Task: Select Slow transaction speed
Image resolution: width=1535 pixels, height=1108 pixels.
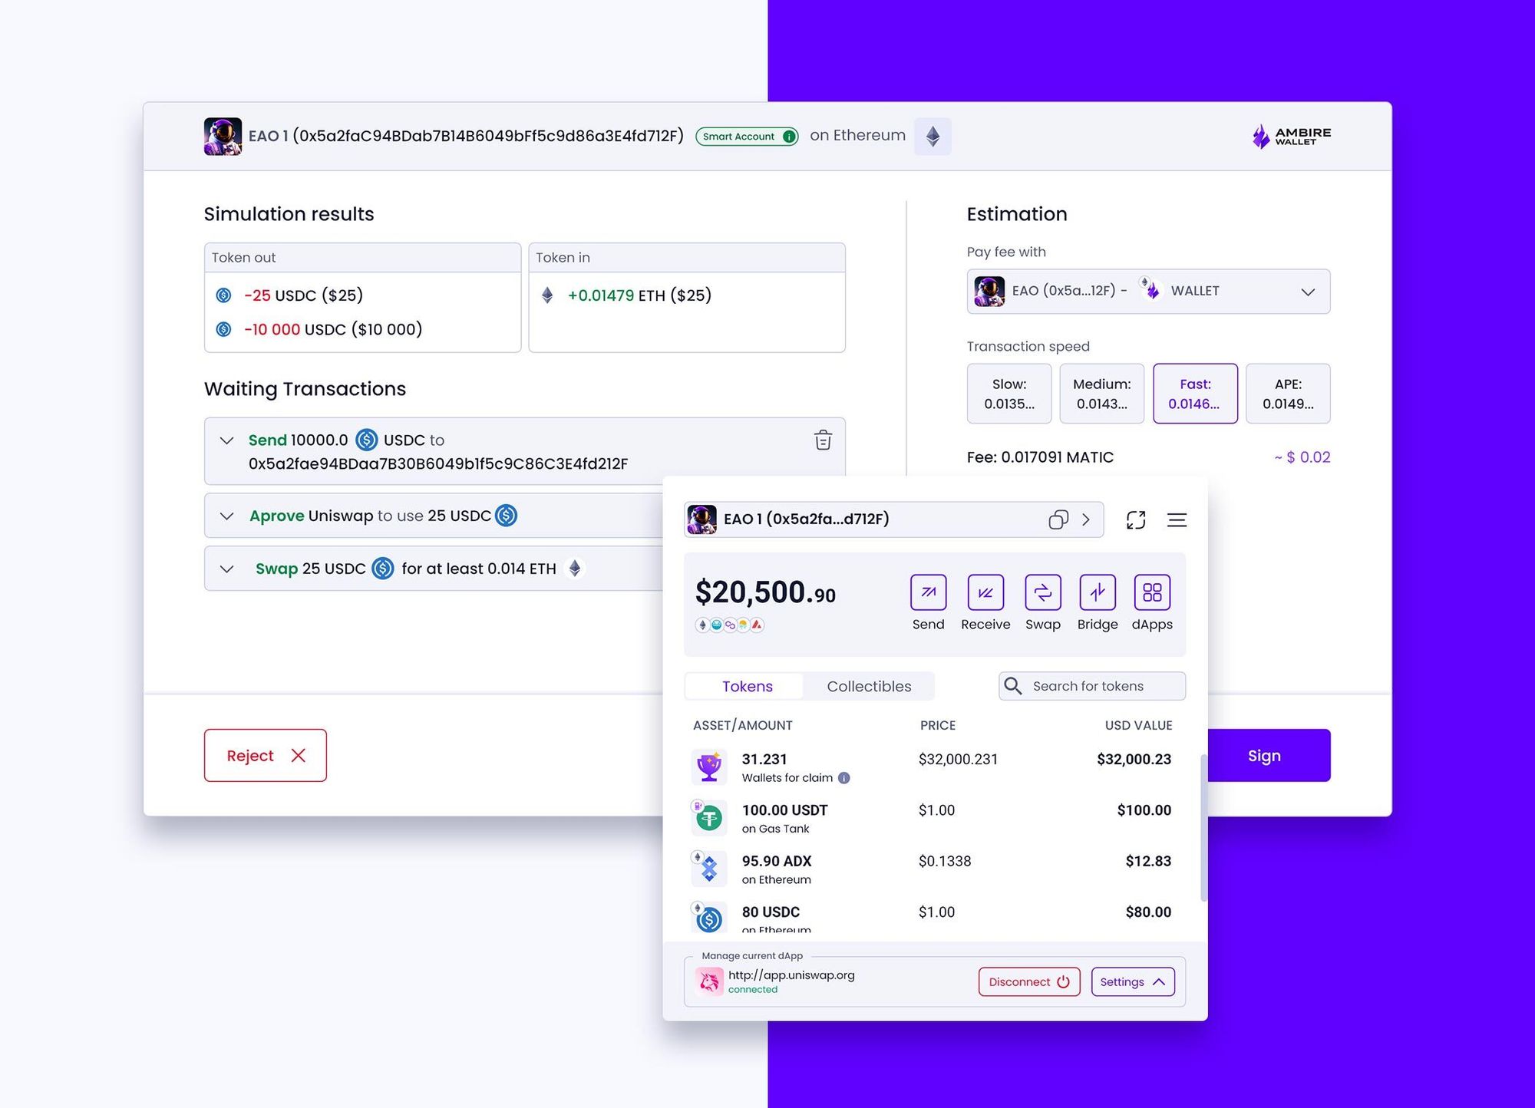Action: (1009, 394)
